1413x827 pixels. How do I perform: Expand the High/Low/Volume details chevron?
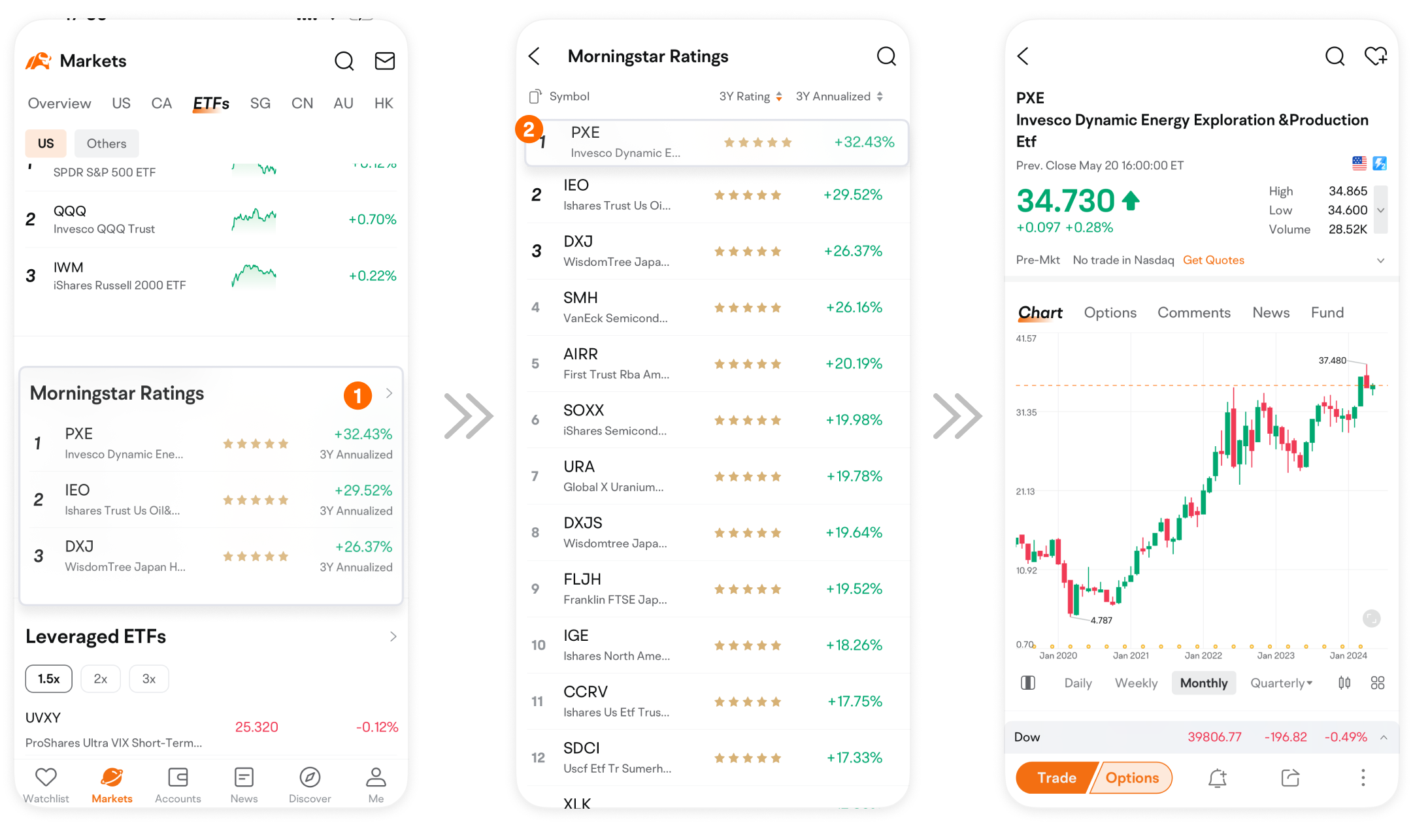(x=1381, y=210)
